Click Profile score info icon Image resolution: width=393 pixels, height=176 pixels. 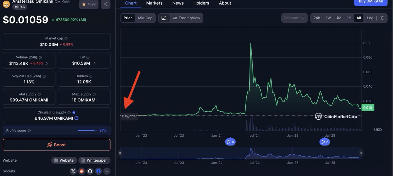pyautogui.click(x=29, y=131)
